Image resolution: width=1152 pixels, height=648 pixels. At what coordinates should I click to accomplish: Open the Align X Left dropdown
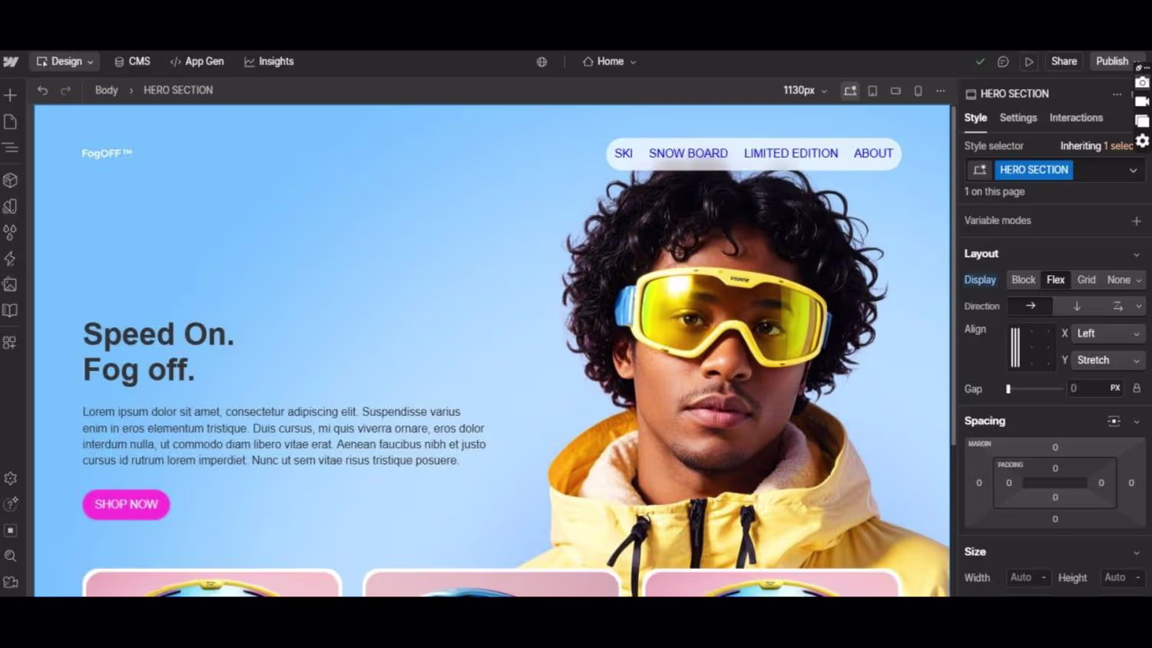(x=1107, y=333)
